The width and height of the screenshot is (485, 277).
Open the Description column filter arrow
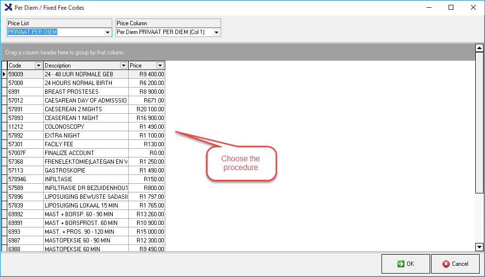tap(123, 66)
